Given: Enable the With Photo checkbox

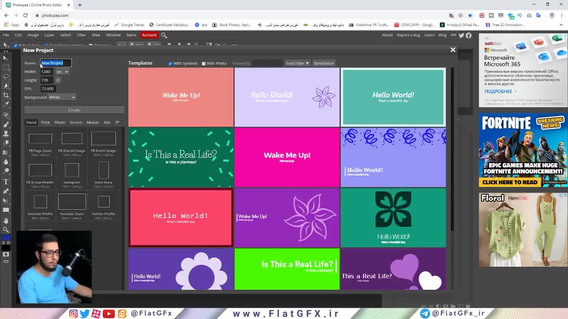Looking at the screenshot, I should click(204, 63).
